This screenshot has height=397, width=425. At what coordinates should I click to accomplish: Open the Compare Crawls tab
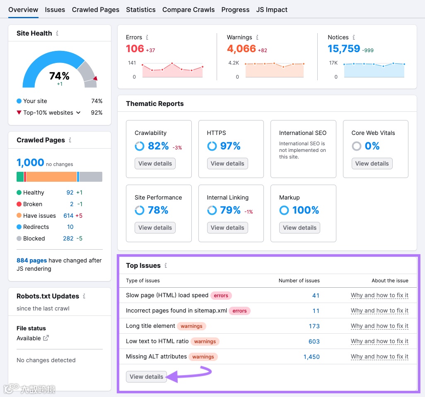point(188,10)
